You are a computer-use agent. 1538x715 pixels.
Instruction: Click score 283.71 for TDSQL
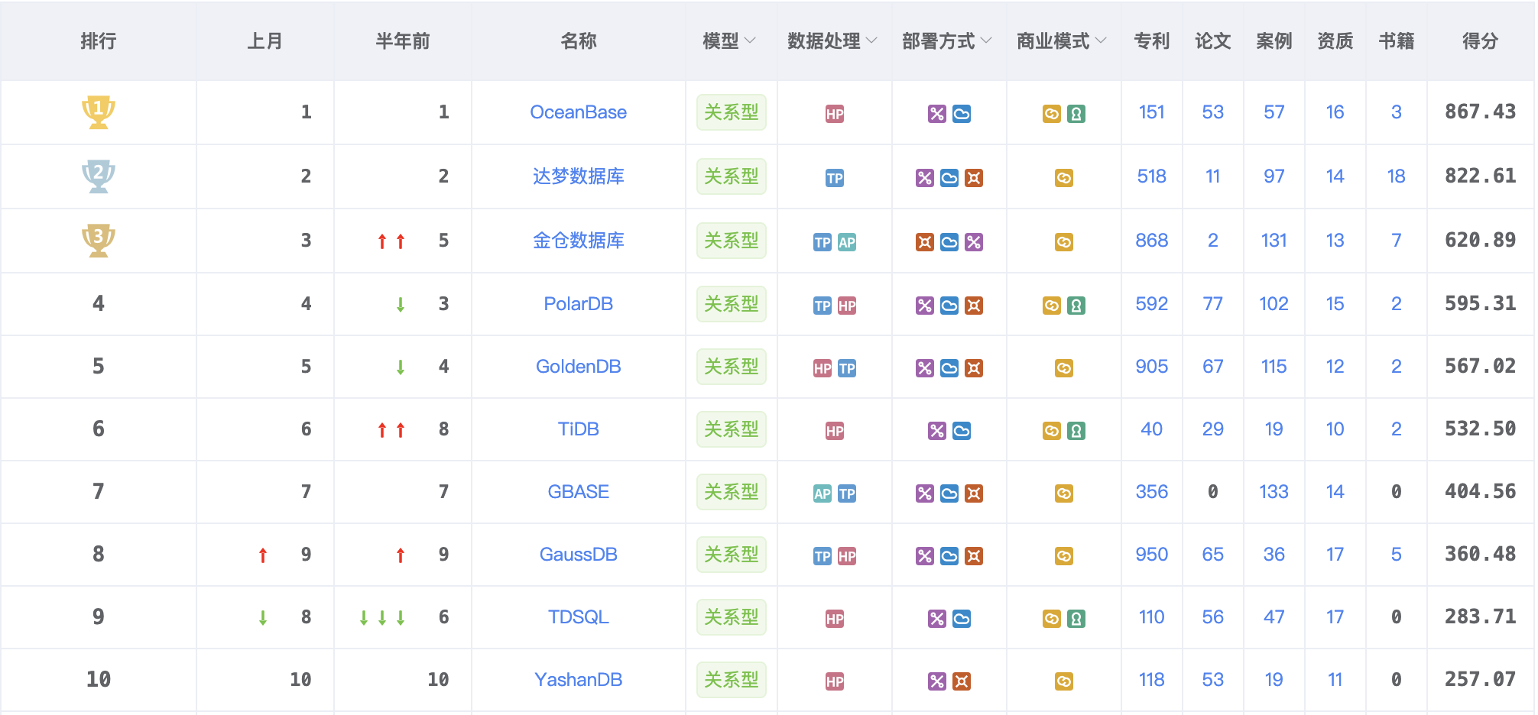point(1481,617)
